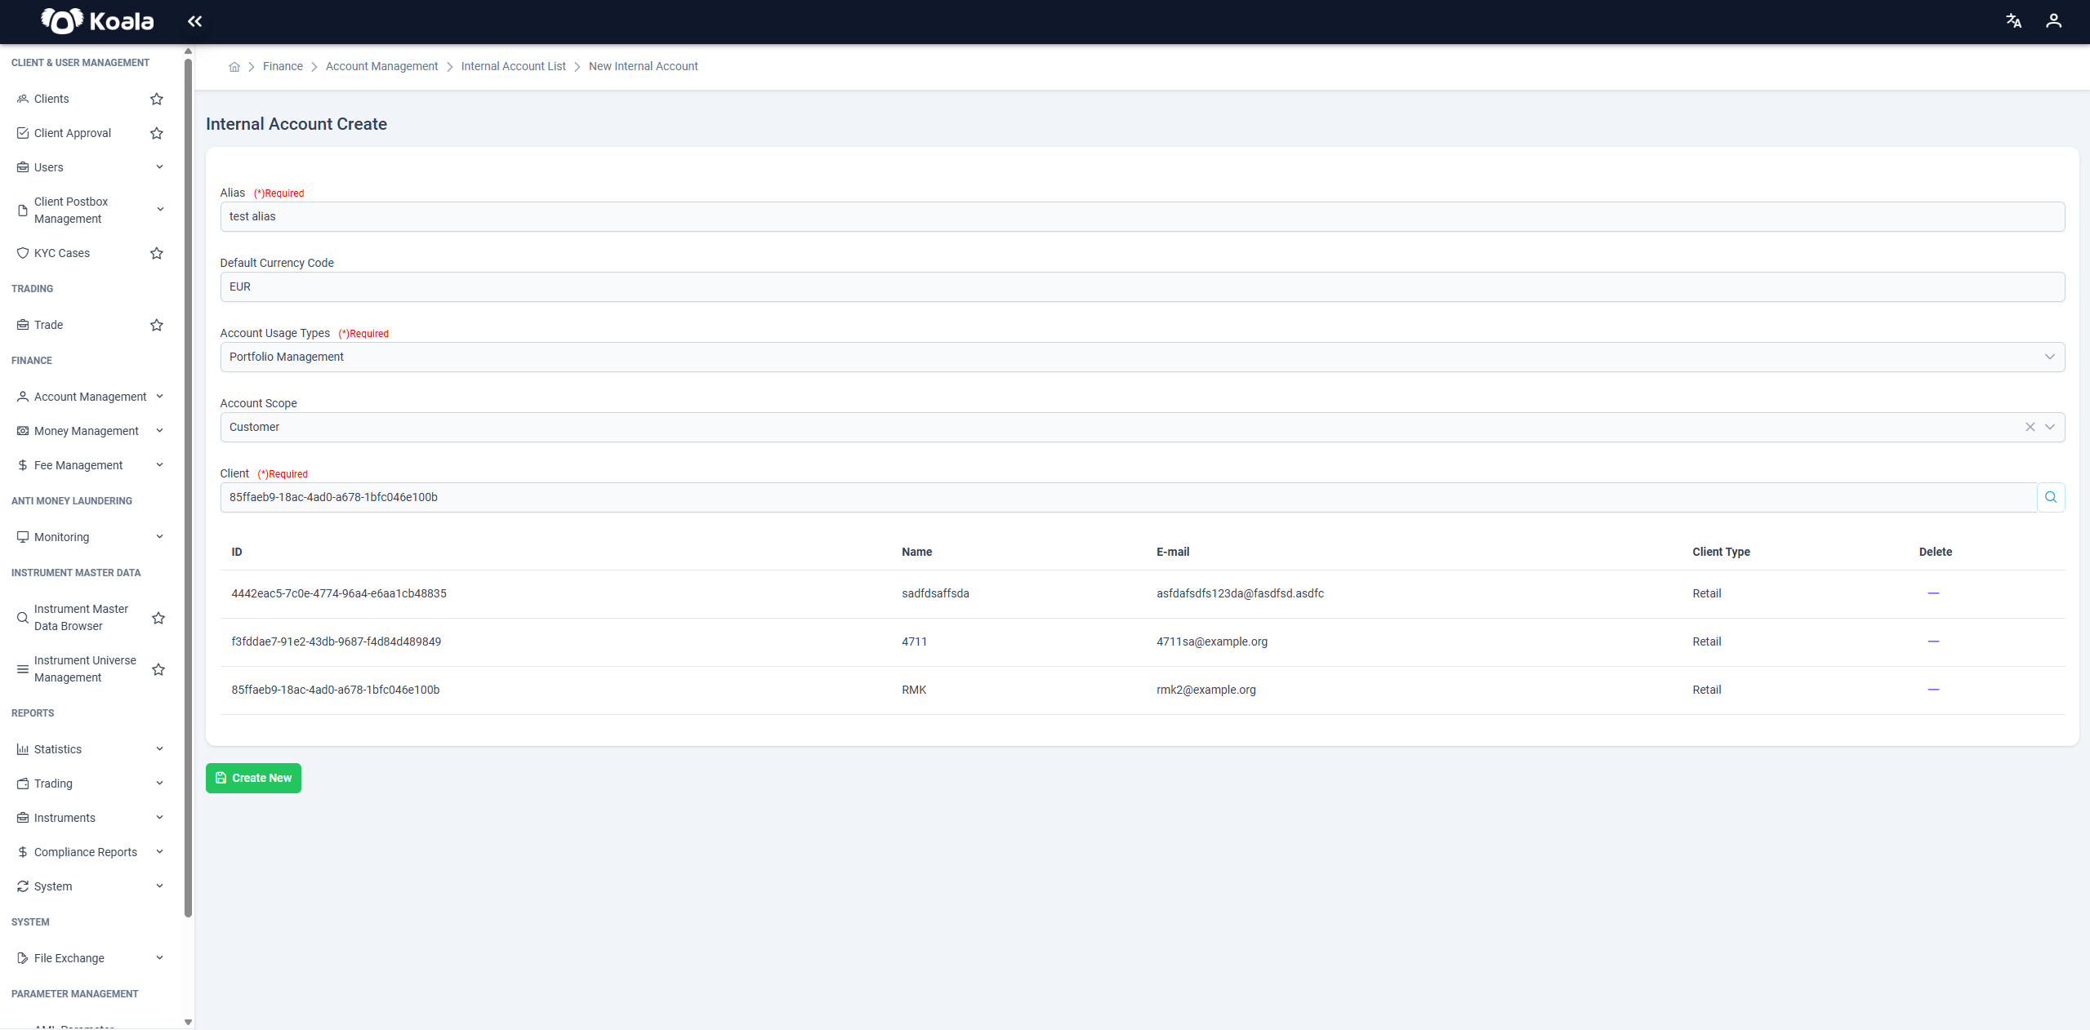Go to Finance breadcrumb link

283,67
